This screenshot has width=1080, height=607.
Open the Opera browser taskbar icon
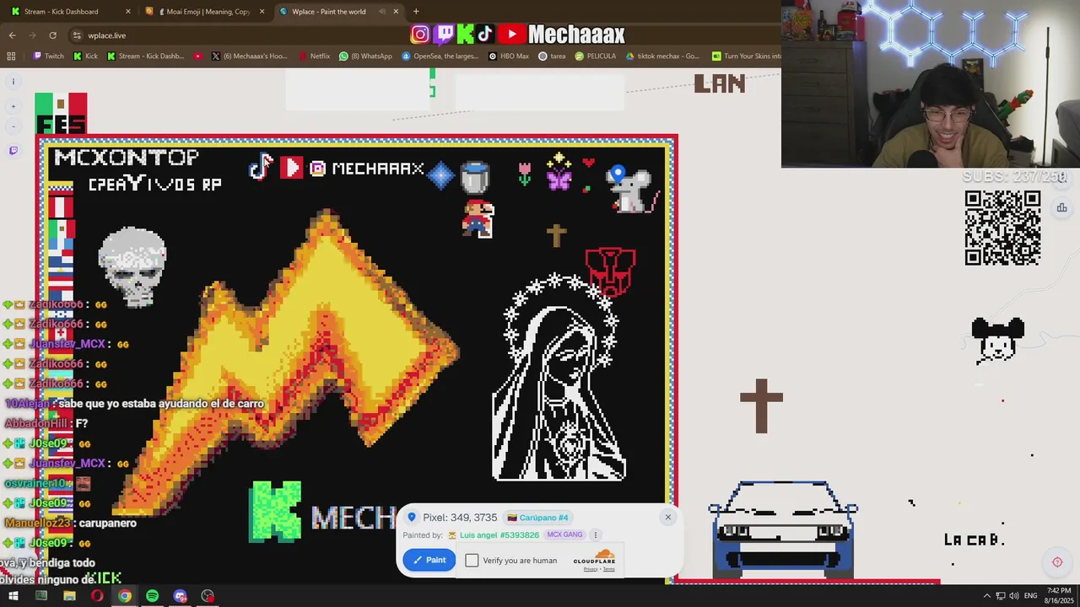[97, 596]
